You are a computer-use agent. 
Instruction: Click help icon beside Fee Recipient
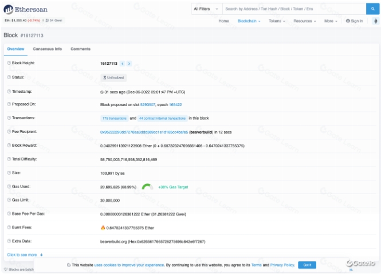click(9, 131)
